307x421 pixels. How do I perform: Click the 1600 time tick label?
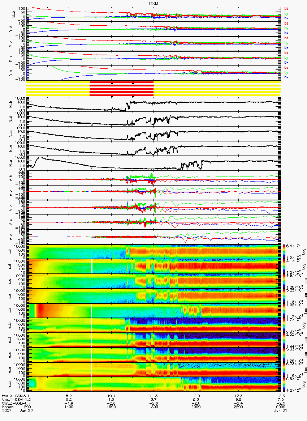pyautogui.click(x=111, y=407)
